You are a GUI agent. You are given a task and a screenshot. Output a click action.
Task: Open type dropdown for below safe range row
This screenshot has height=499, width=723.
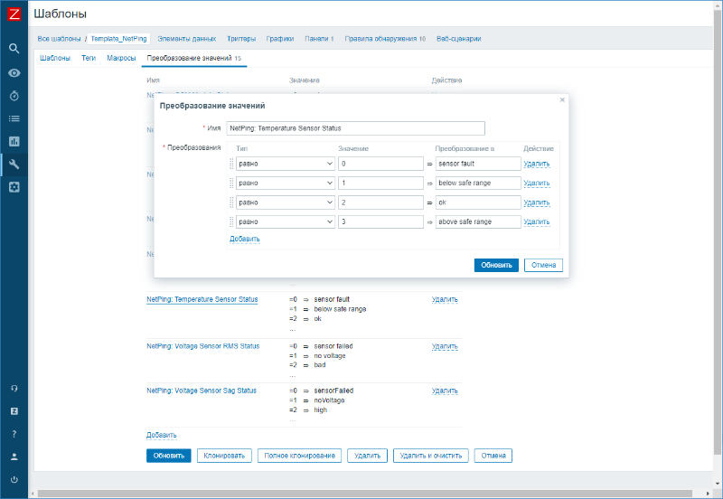(x=286, y=184)
